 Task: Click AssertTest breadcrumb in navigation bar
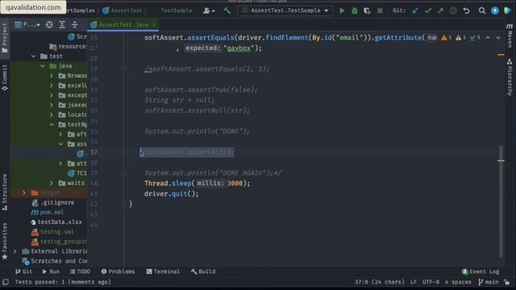123,10
